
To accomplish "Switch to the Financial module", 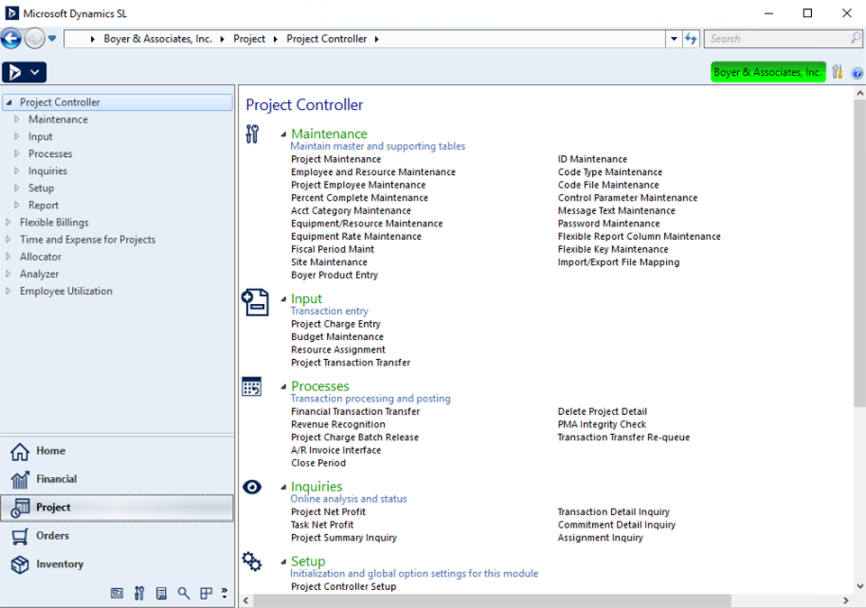I will click(x=117, y=479).
